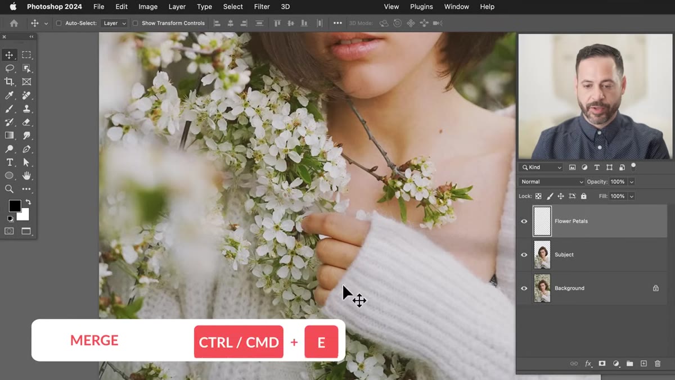Select the Dodge tool
The width and height of the screenshot is (675, 380).
point(9,149)
